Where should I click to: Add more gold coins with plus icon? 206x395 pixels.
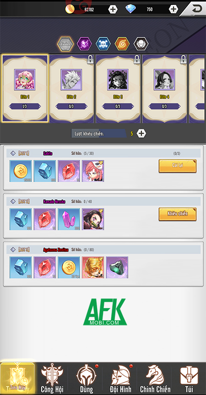click(x=113, y=9)
